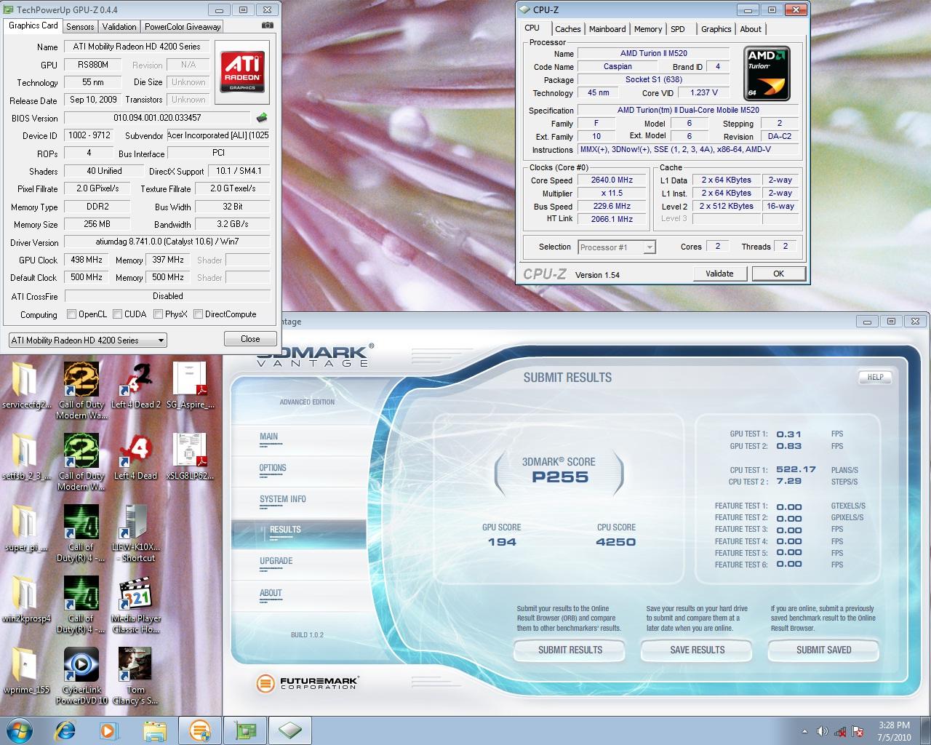Open the Graphics tab in CPU-Z
The height and width of the screenshot is (745, 931).
click(x=716, y=29)
